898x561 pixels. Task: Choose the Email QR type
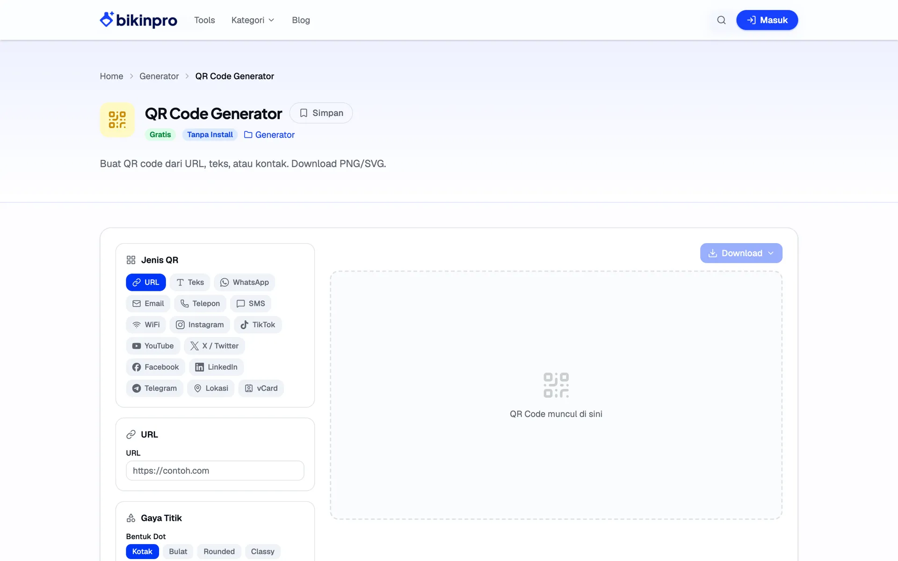(x=148, y=303)
